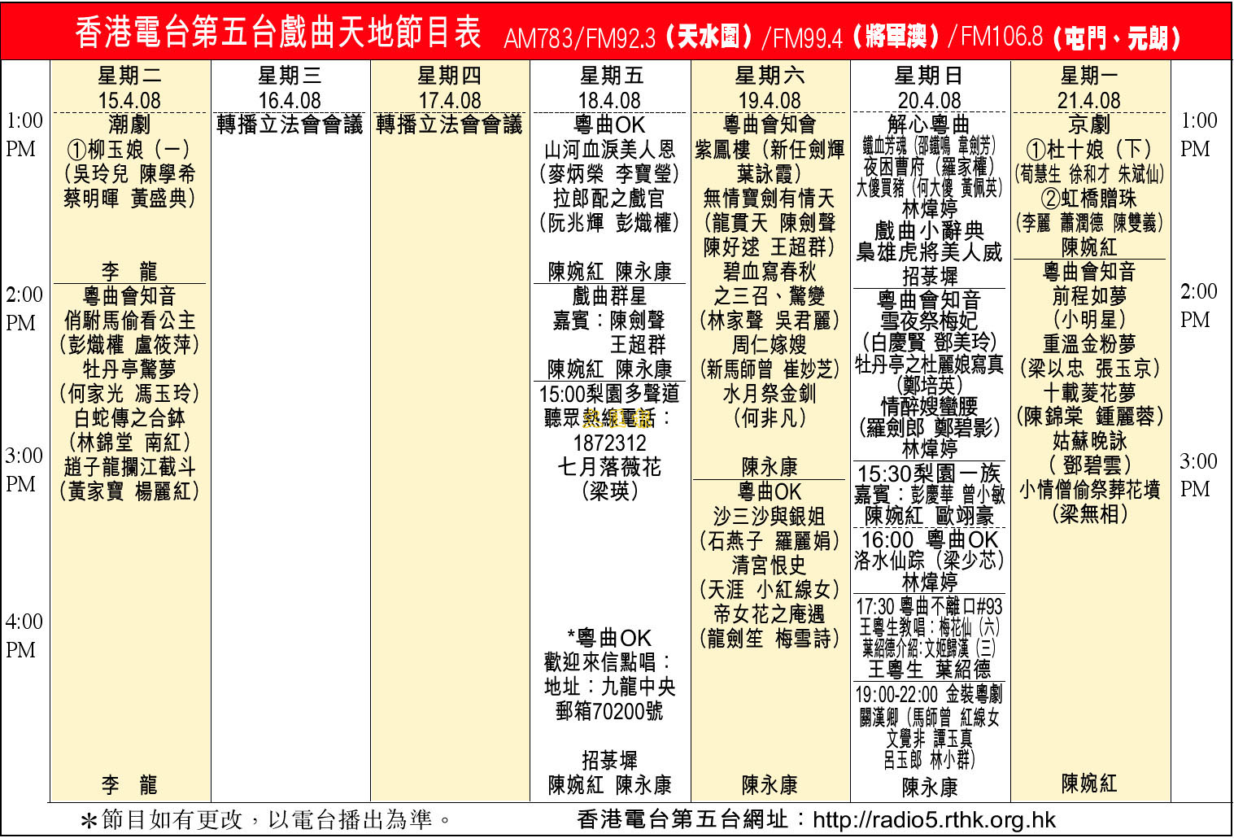Click the 潮劇 programme title on Tuesday
The width and height of the screenshot is (1234, 838).
(129, 124)
